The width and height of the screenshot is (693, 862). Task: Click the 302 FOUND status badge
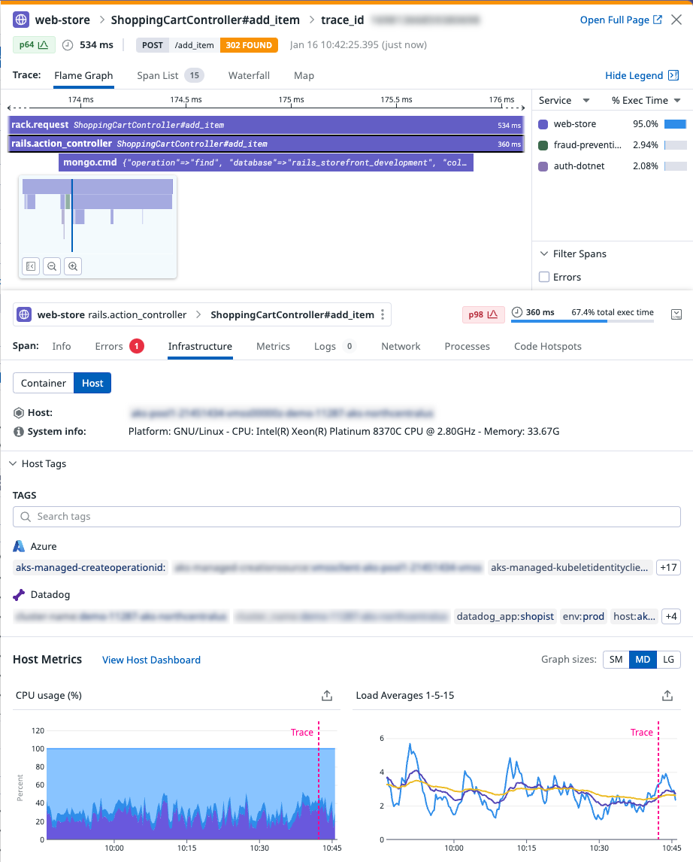pos(249,45)
